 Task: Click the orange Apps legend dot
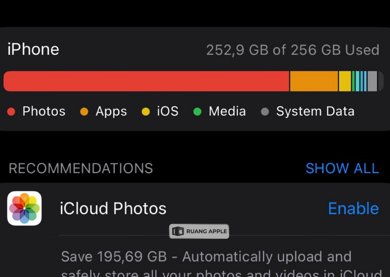pos(84,112)
